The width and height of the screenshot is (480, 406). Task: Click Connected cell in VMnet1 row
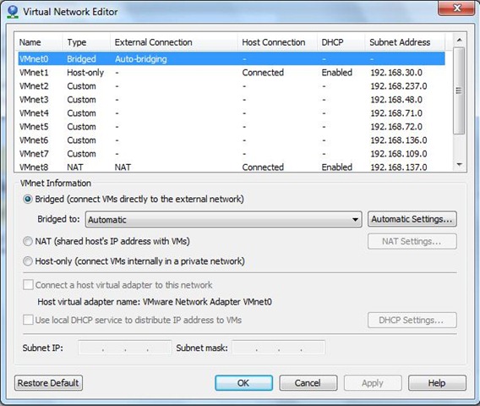[263, 73]
